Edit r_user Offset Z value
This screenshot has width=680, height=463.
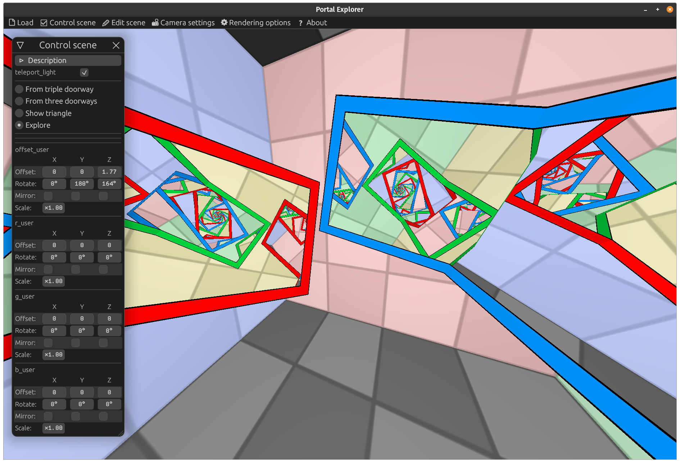click(x=109, y=245)
